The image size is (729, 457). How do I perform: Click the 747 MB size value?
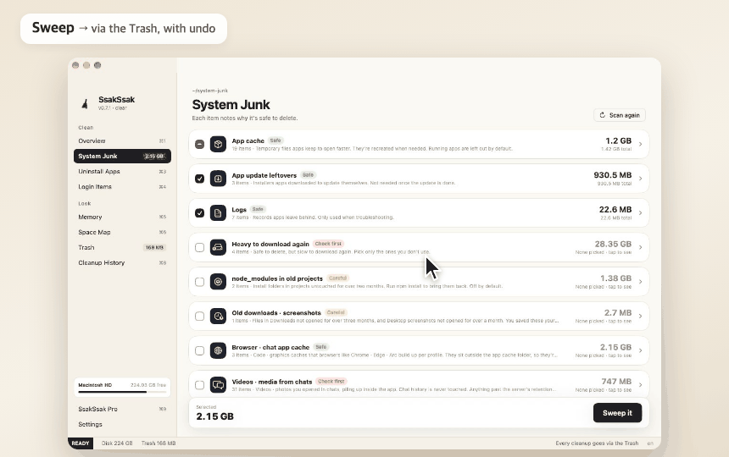pos(616,382)
